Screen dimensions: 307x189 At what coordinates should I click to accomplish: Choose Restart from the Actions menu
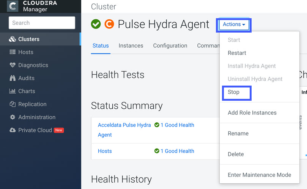point(237,53)
